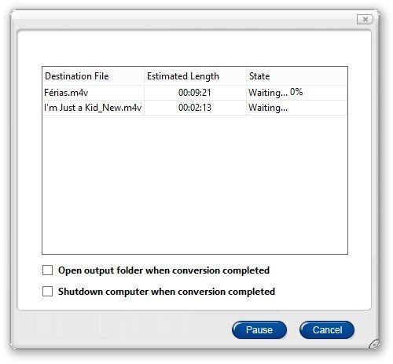
Task: Click estimated length 00:09:21 cell
Action: point(195,93)
